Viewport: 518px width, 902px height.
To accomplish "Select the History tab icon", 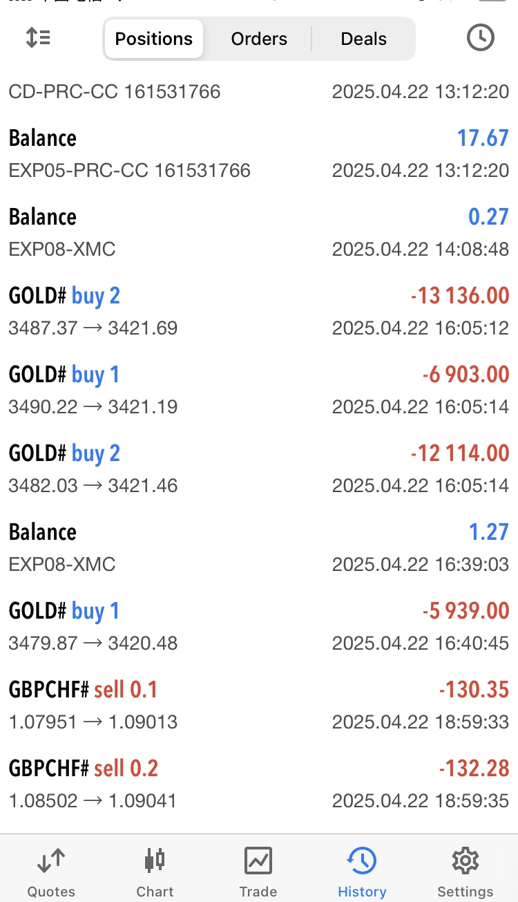I will coord(362,861).
